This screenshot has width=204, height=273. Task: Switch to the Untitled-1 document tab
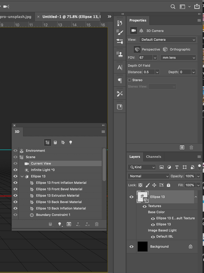71,17
